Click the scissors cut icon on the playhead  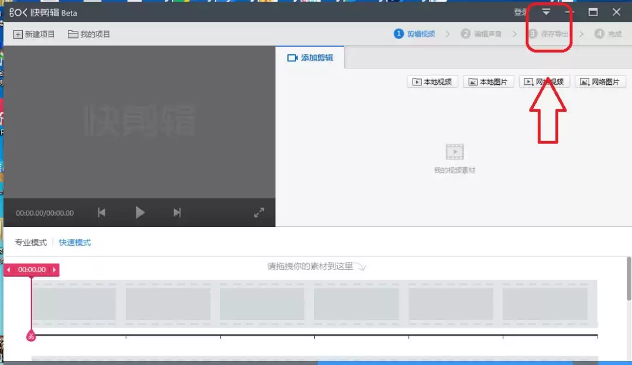(x=31, y=336)
